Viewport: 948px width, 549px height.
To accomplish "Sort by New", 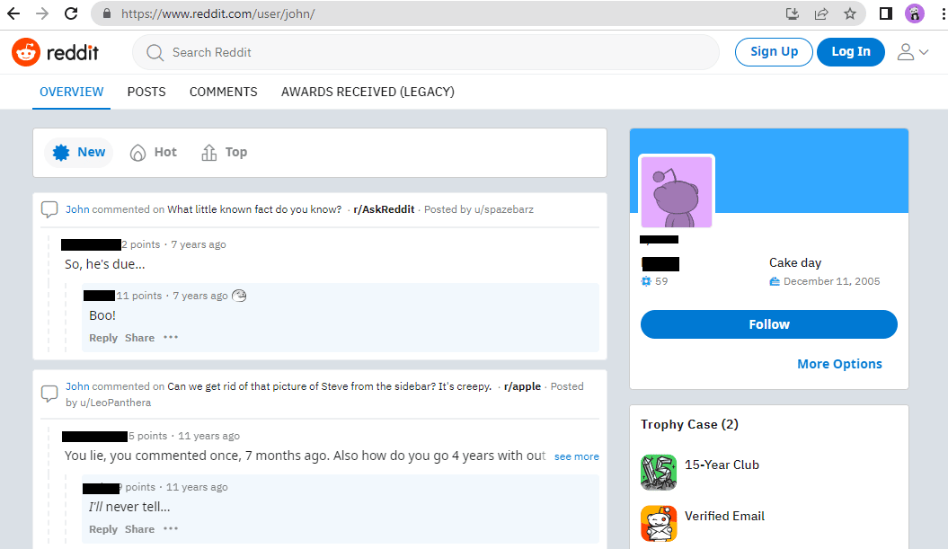I will coord(79,152).
